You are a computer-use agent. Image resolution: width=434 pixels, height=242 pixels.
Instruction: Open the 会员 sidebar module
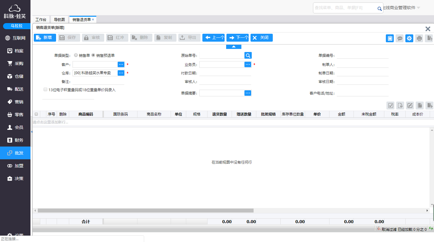pos(15,127)
